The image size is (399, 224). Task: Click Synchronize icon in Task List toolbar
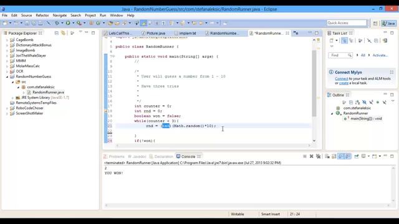(385, 40)
